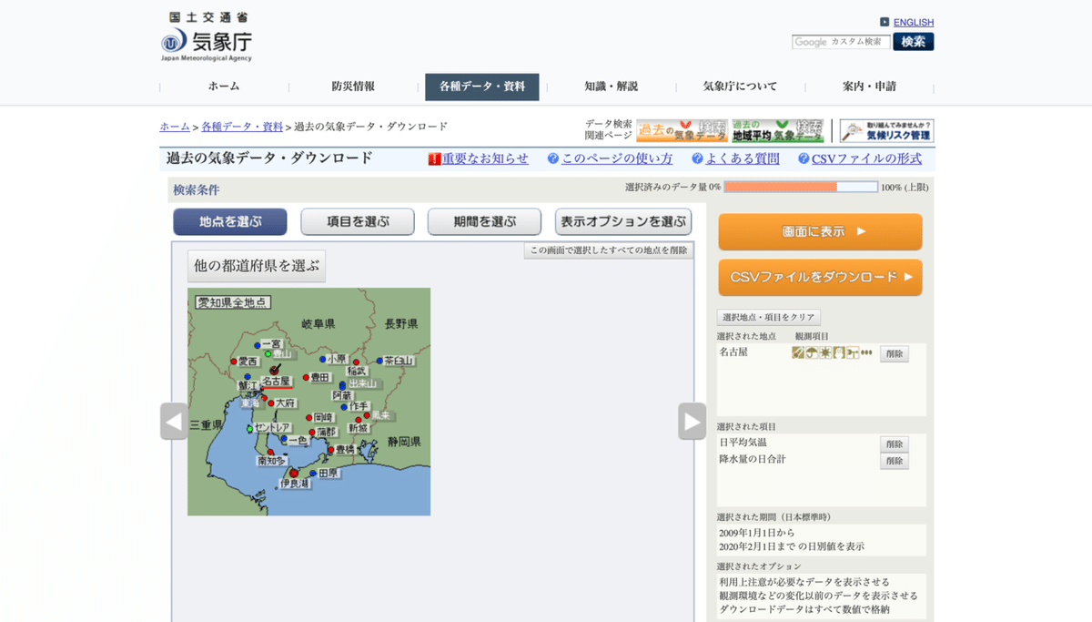
Task: Click the JMA 気象庁 logo
Action: [x=207, y=37]
